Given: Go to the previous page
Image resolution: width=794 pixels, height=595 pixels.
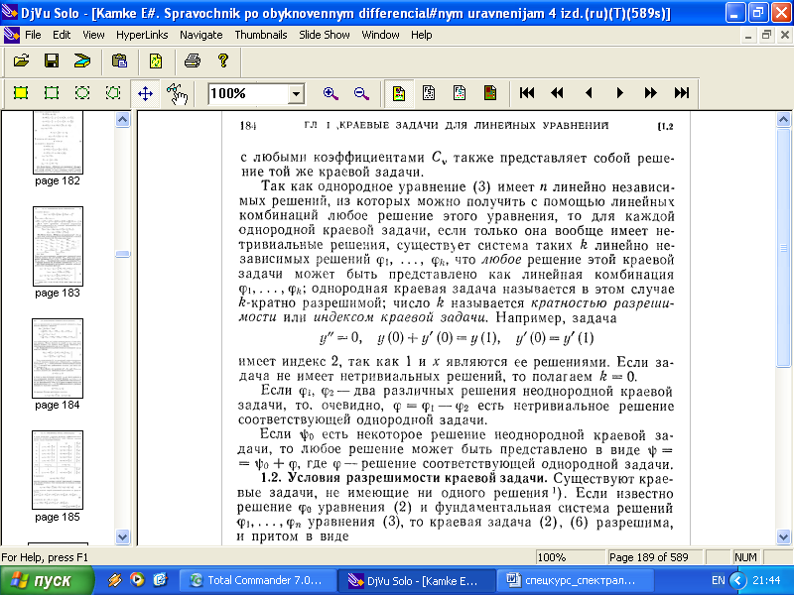Looking at the screenshot, I should coord(589,93).
